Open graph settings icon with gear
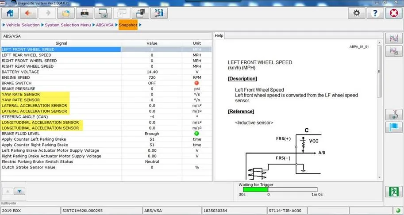 point(394,51)
